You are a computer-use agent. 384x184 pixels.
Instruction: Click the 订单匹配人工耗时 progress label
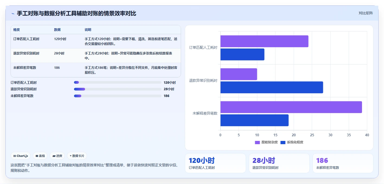pos(24,83)
